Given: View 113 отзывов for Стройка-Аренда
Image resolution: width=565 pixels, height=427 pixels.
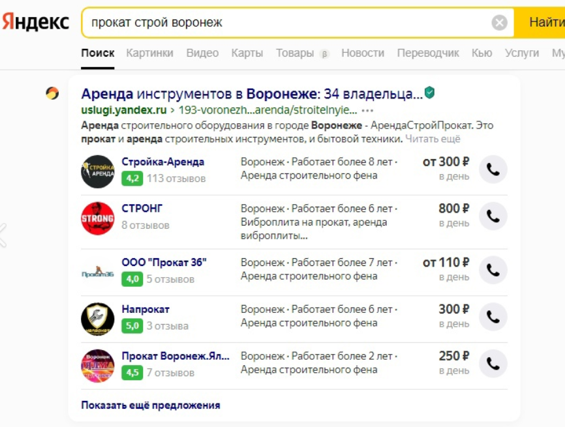Looking at the screenshot, I should [x=176, y=179].
